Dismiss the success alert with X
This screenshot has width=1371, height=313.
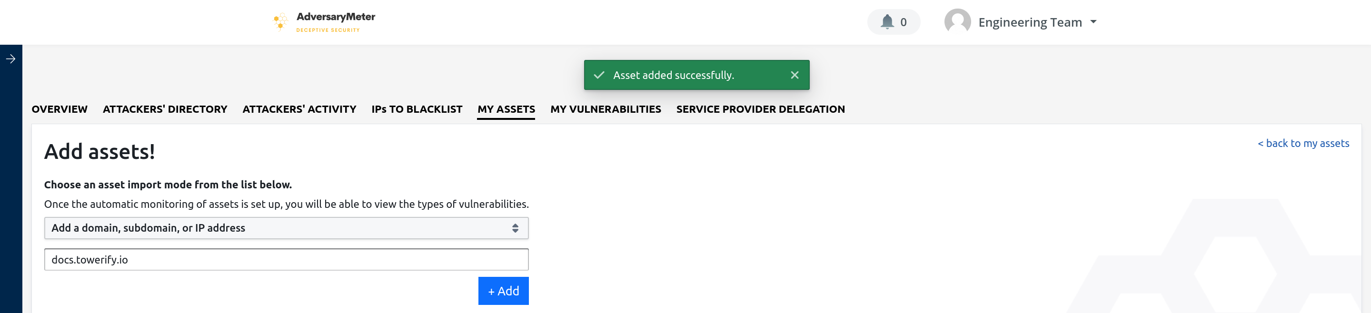click(794, 75)
